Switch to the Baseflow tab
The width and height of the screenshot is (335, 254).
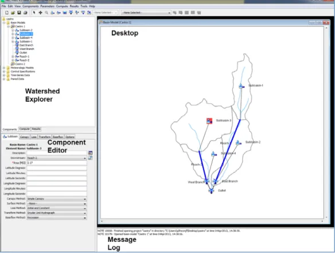pyautogui.click(x=58, y=137)
